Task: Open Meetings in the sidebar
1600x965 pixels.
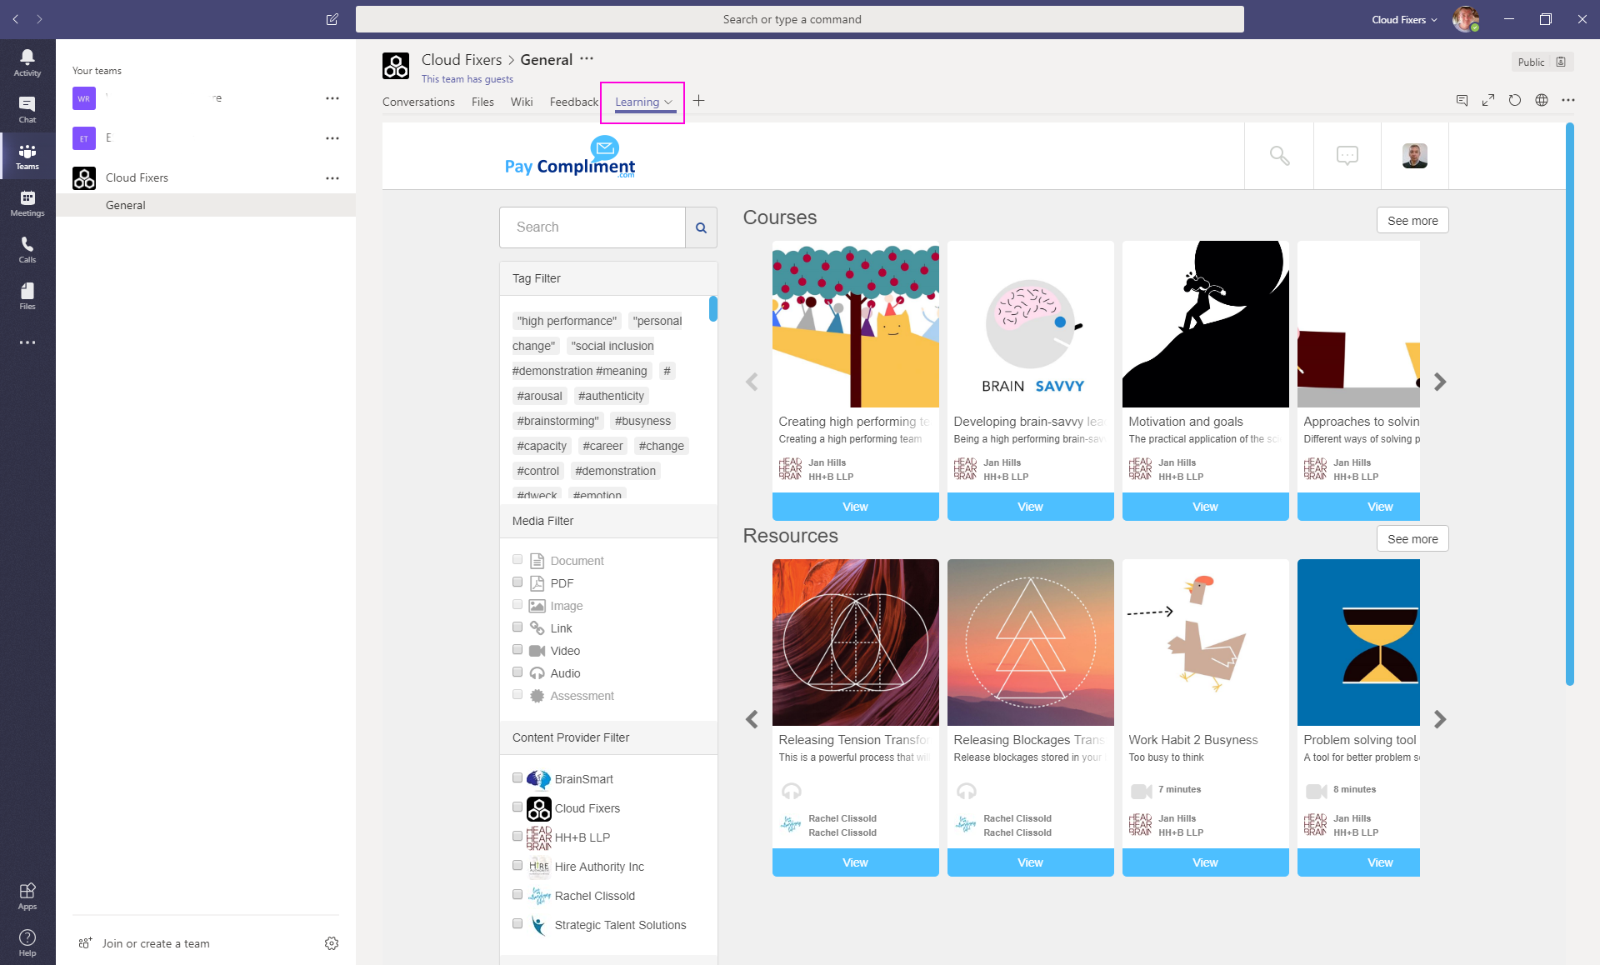Action: coord(27,202)
